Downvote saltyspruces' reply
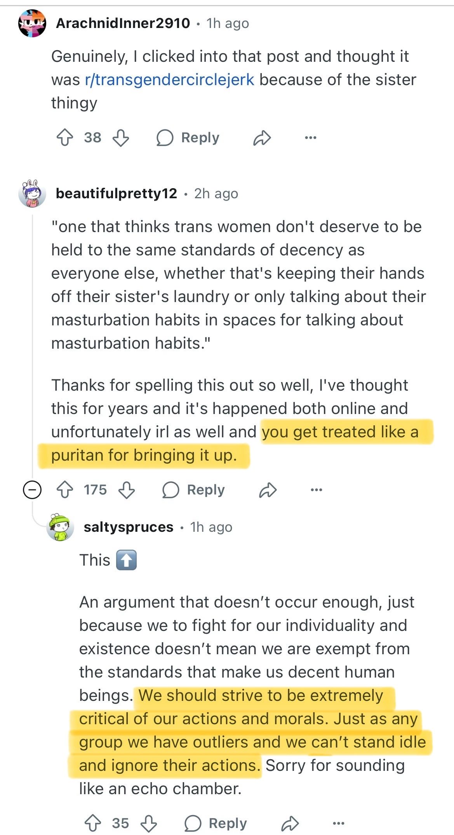Screen dimensions: 454x835 pos(149,823)
